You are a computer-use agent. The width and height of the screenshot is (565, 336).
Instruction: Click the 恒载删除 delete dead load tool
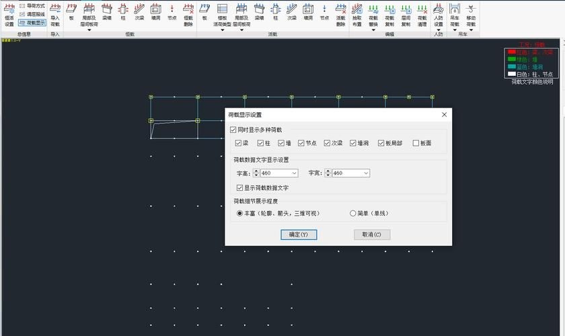pos(188,15)
